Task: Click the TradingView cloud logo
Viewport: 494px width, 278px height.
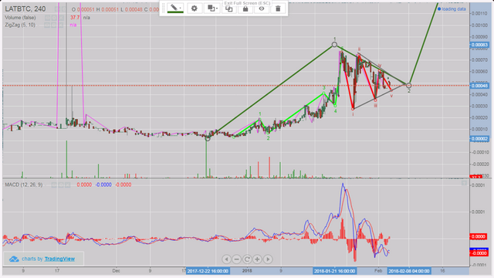Action: 14,259
